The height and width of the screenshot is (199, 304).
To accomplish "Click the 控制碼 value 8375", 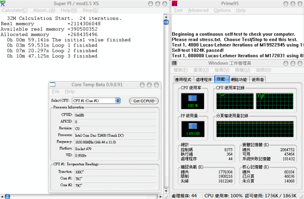I will pyautogui.click(x=228, y=150).
